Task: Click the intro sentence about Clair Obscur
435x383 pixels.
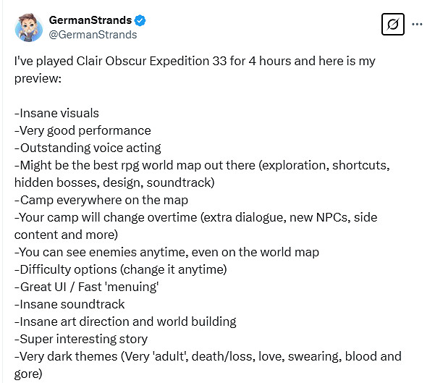Action: point(194,61)
